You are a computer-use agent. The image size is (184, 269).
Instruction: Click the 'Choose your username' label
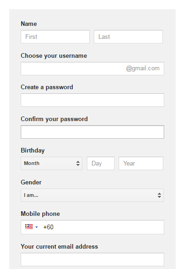click(x=54, y=56)
